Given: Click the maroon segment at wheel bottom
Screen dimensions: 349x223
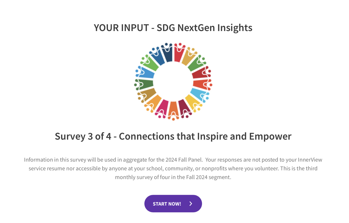Looking at the screenshot, I should tap(184, 108).
